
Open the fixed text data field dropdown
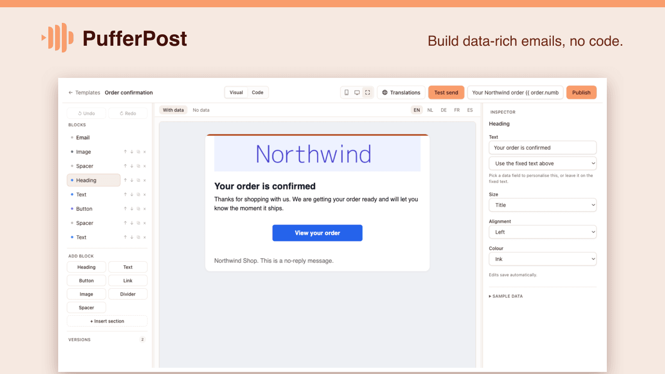542,163
